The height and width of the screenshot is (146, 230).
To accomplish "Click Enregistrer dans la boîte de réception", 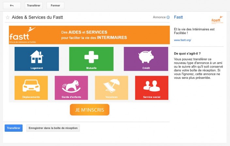I will (53, 128).
